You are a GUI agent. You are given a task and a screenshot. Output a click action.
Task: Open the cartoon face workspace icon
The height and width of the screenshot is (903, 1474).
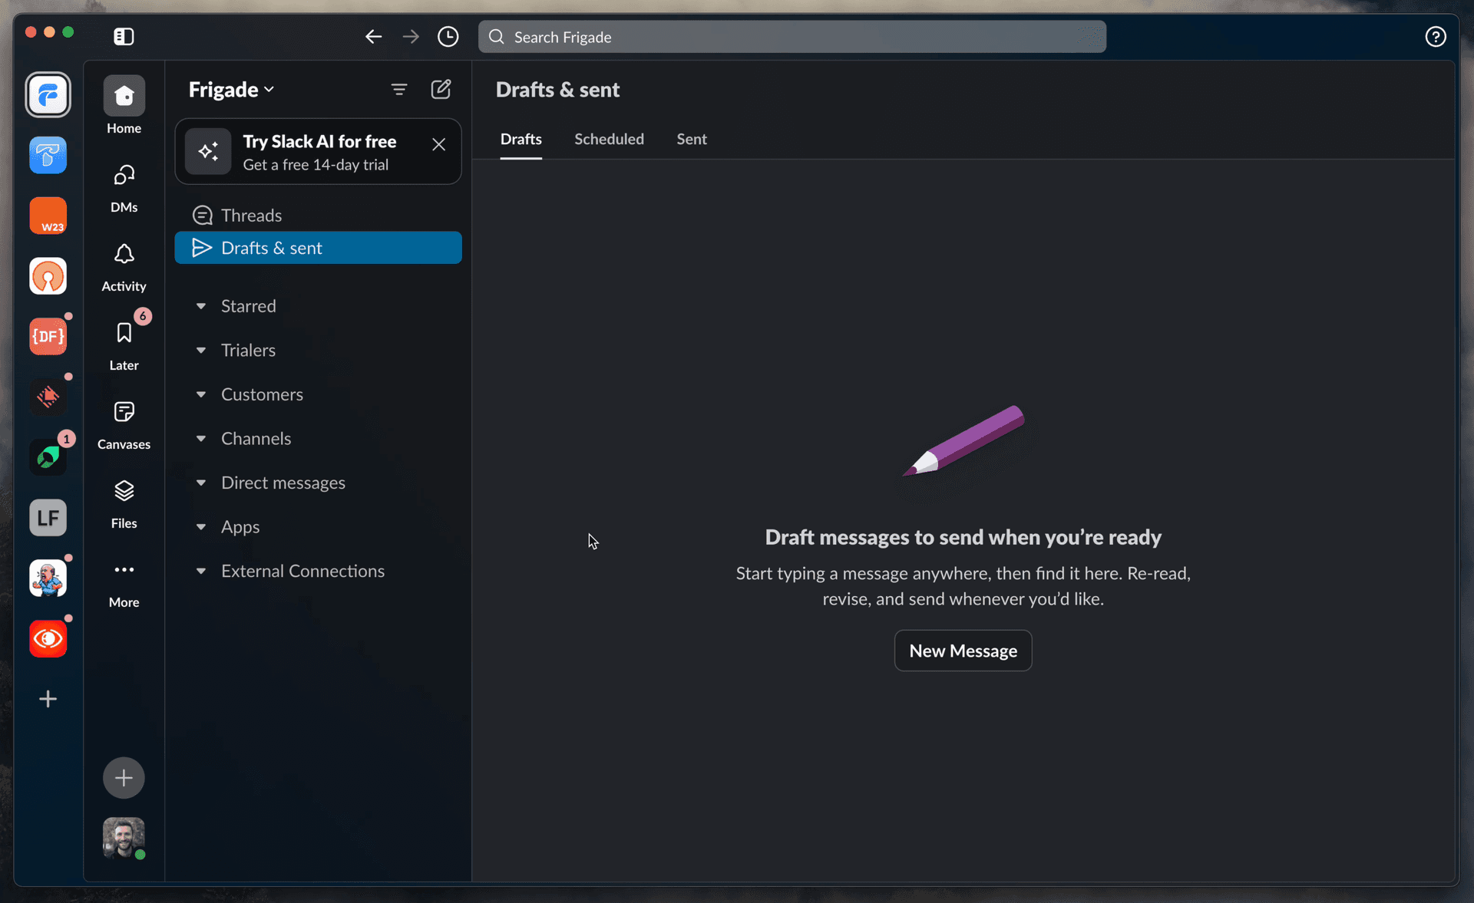[x=48, y=578]
